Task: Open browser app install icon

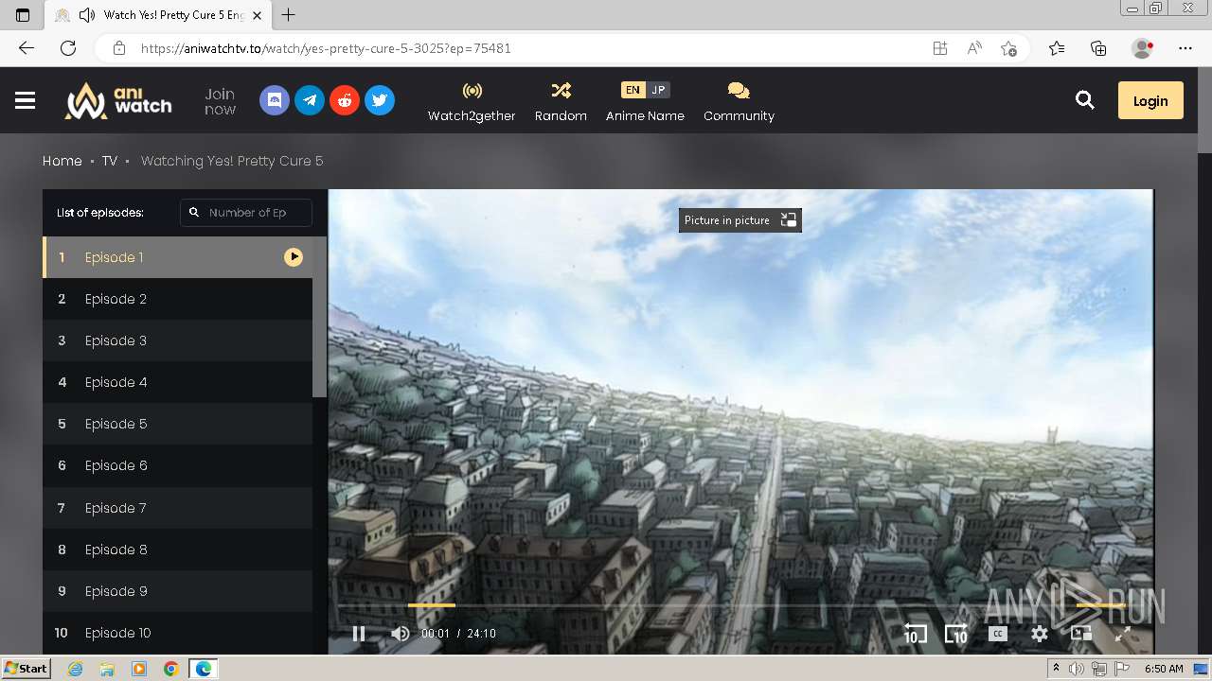Action: (940, 48)
